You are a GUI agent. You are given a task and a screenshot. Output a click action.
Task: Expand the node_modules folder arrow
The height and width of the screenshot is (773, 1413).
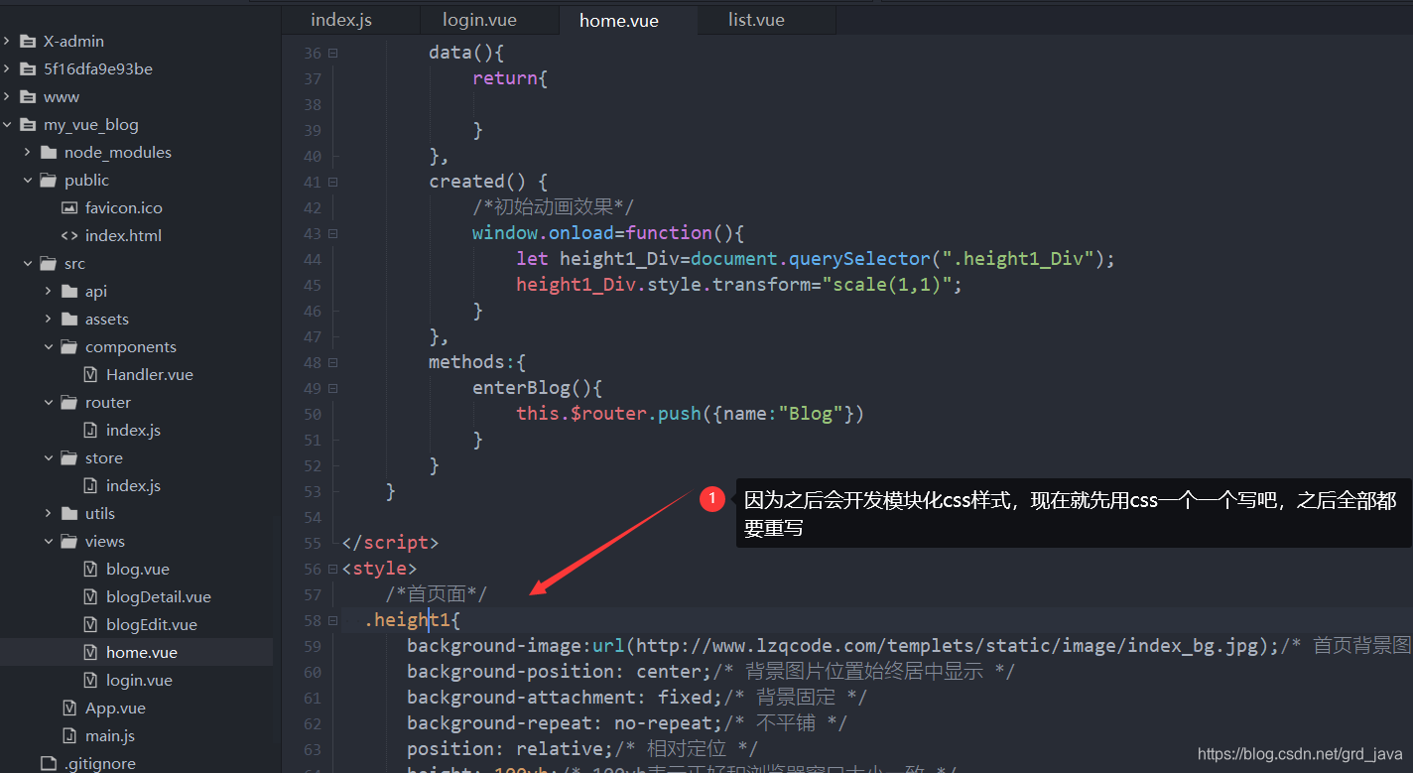pyautogui.click(x=28, y=153)
